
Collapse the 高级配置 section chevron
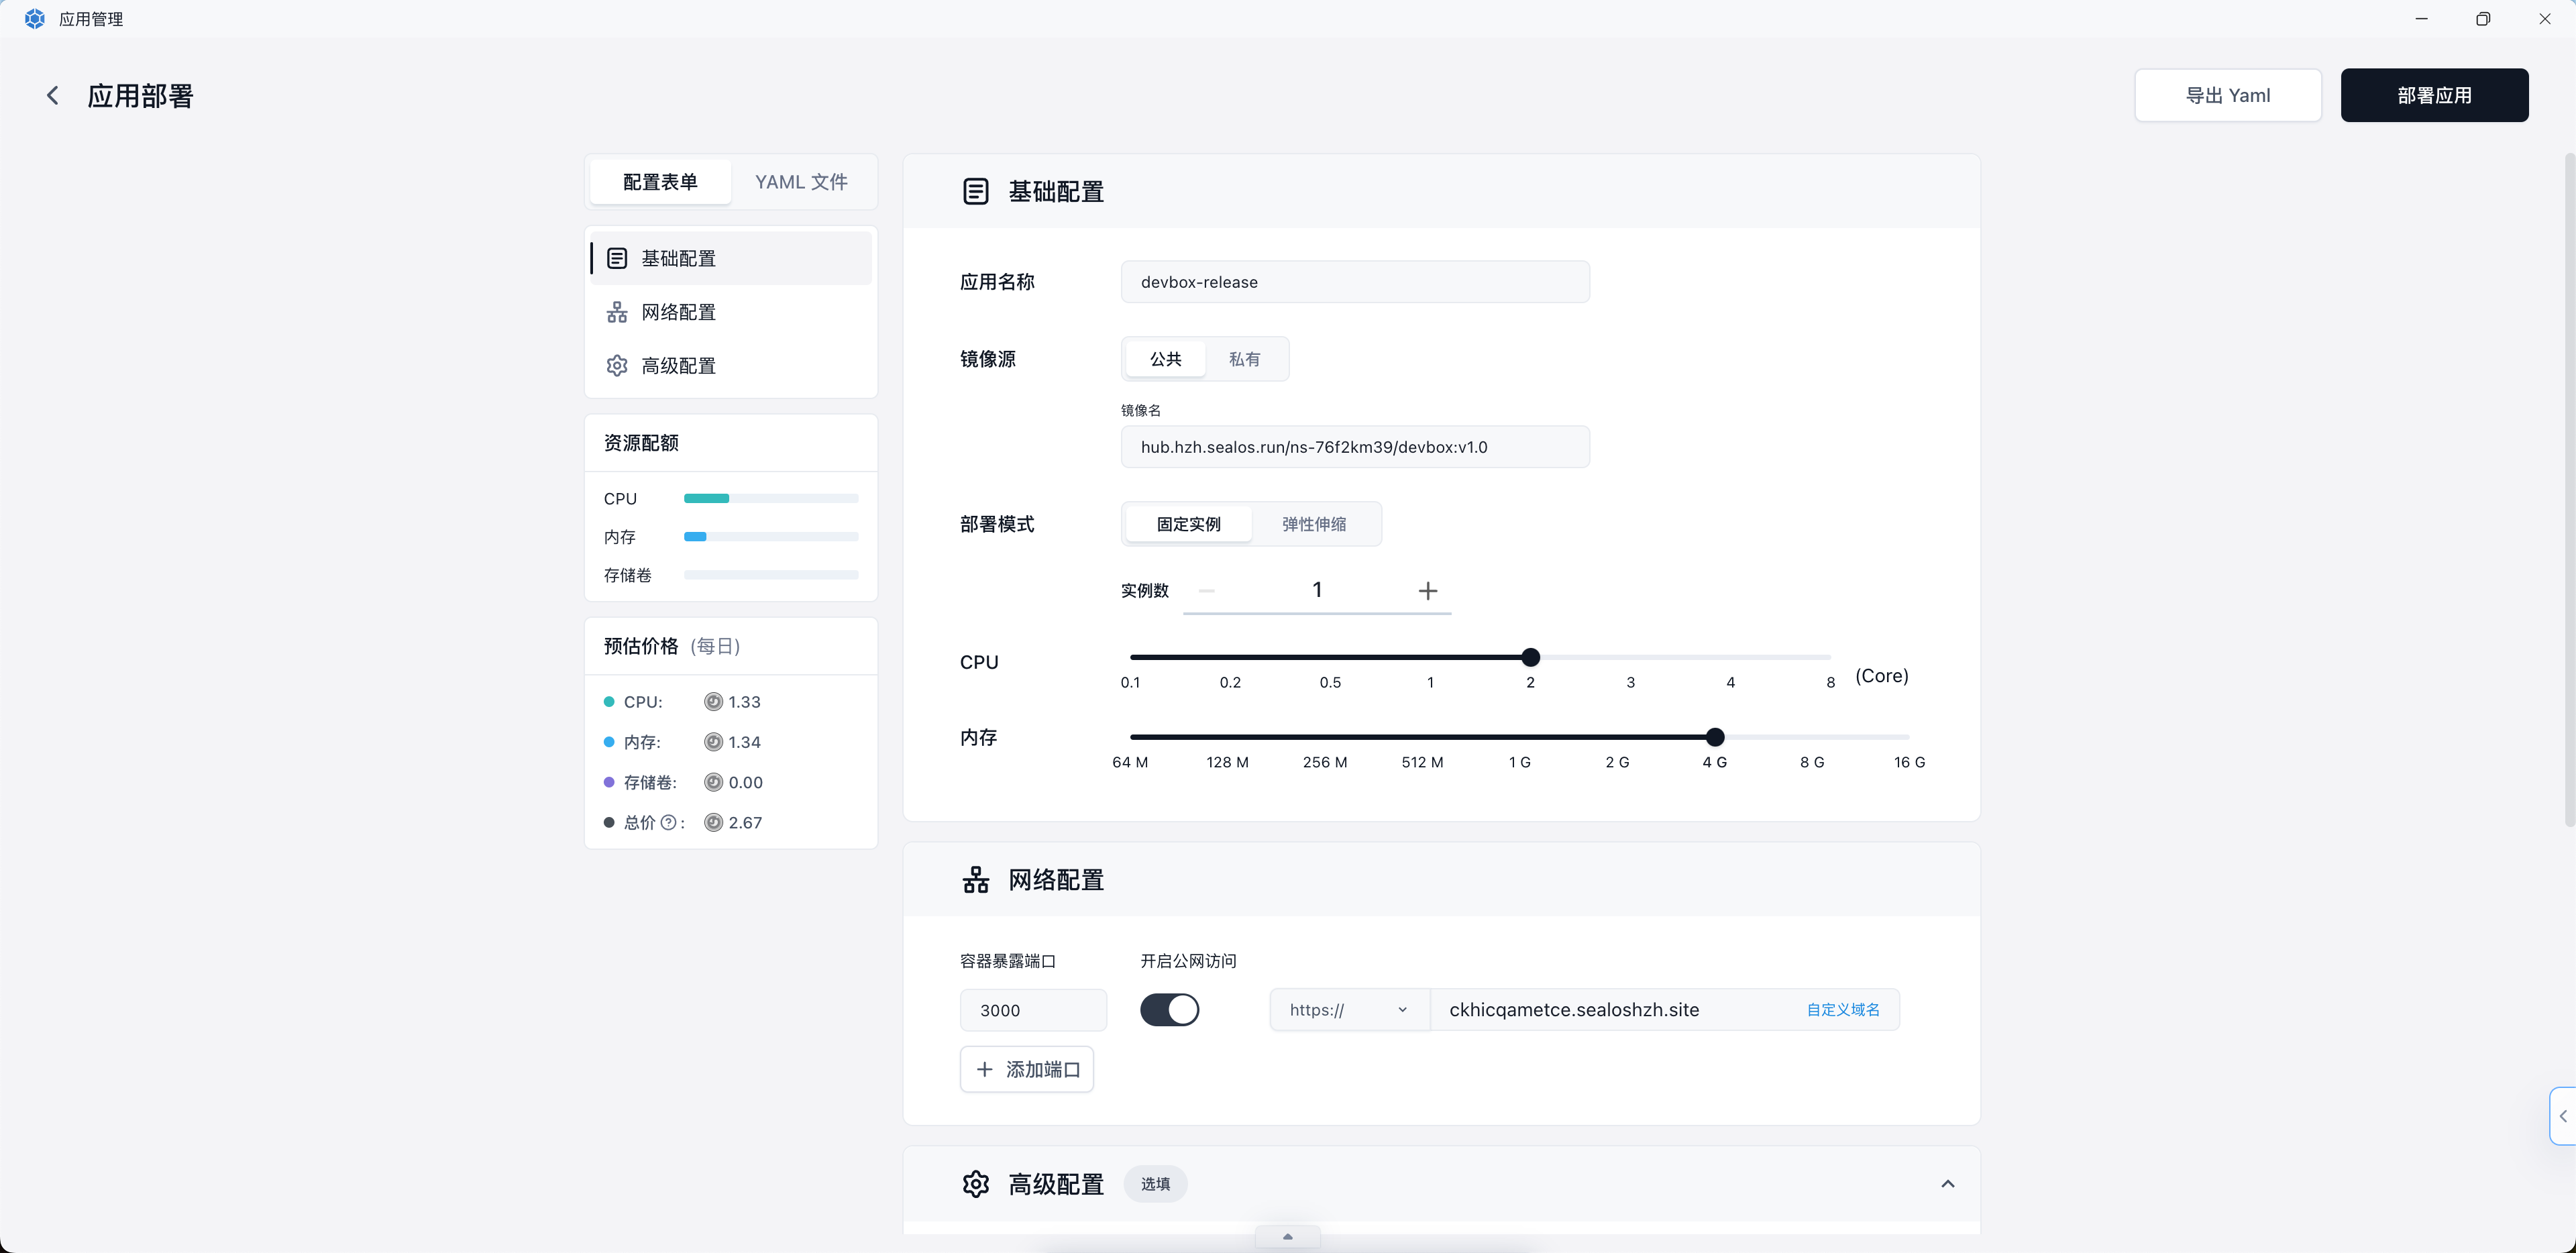(1947, 1184)
